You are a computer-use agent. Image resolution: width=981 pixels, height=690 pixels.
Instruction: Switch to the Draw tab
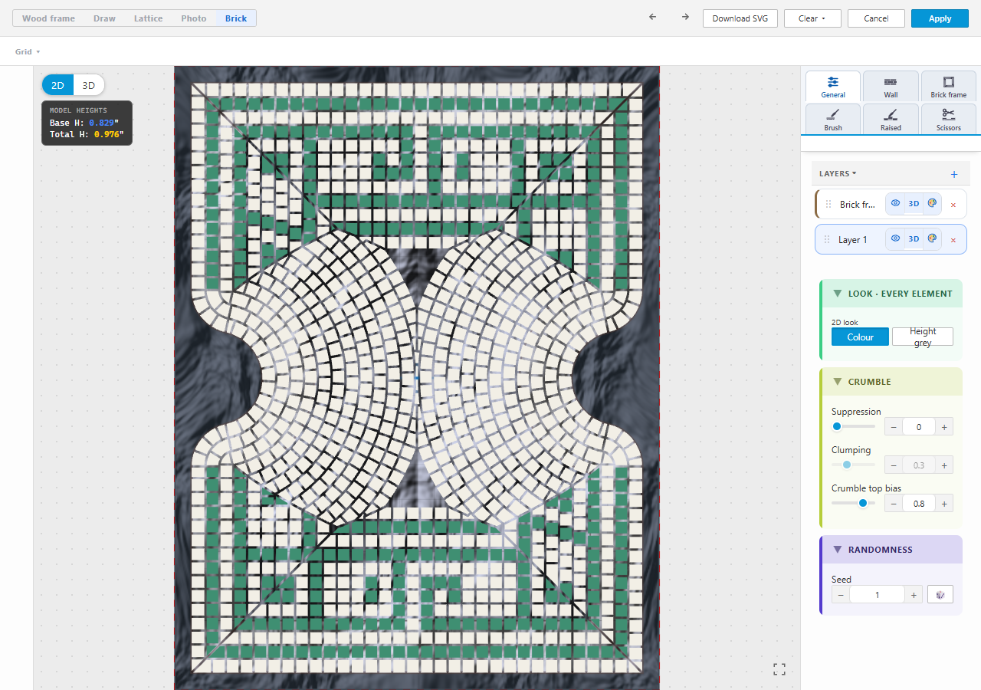click(104, 18)
